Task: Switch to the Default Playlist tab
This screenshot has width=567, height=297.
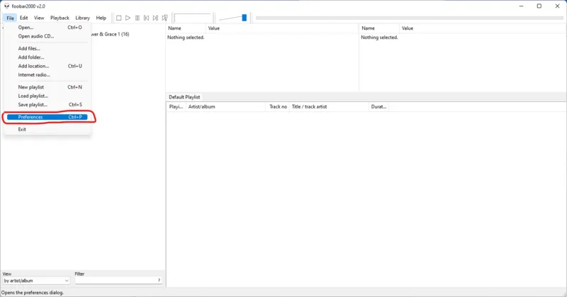Action: point(184,97)
